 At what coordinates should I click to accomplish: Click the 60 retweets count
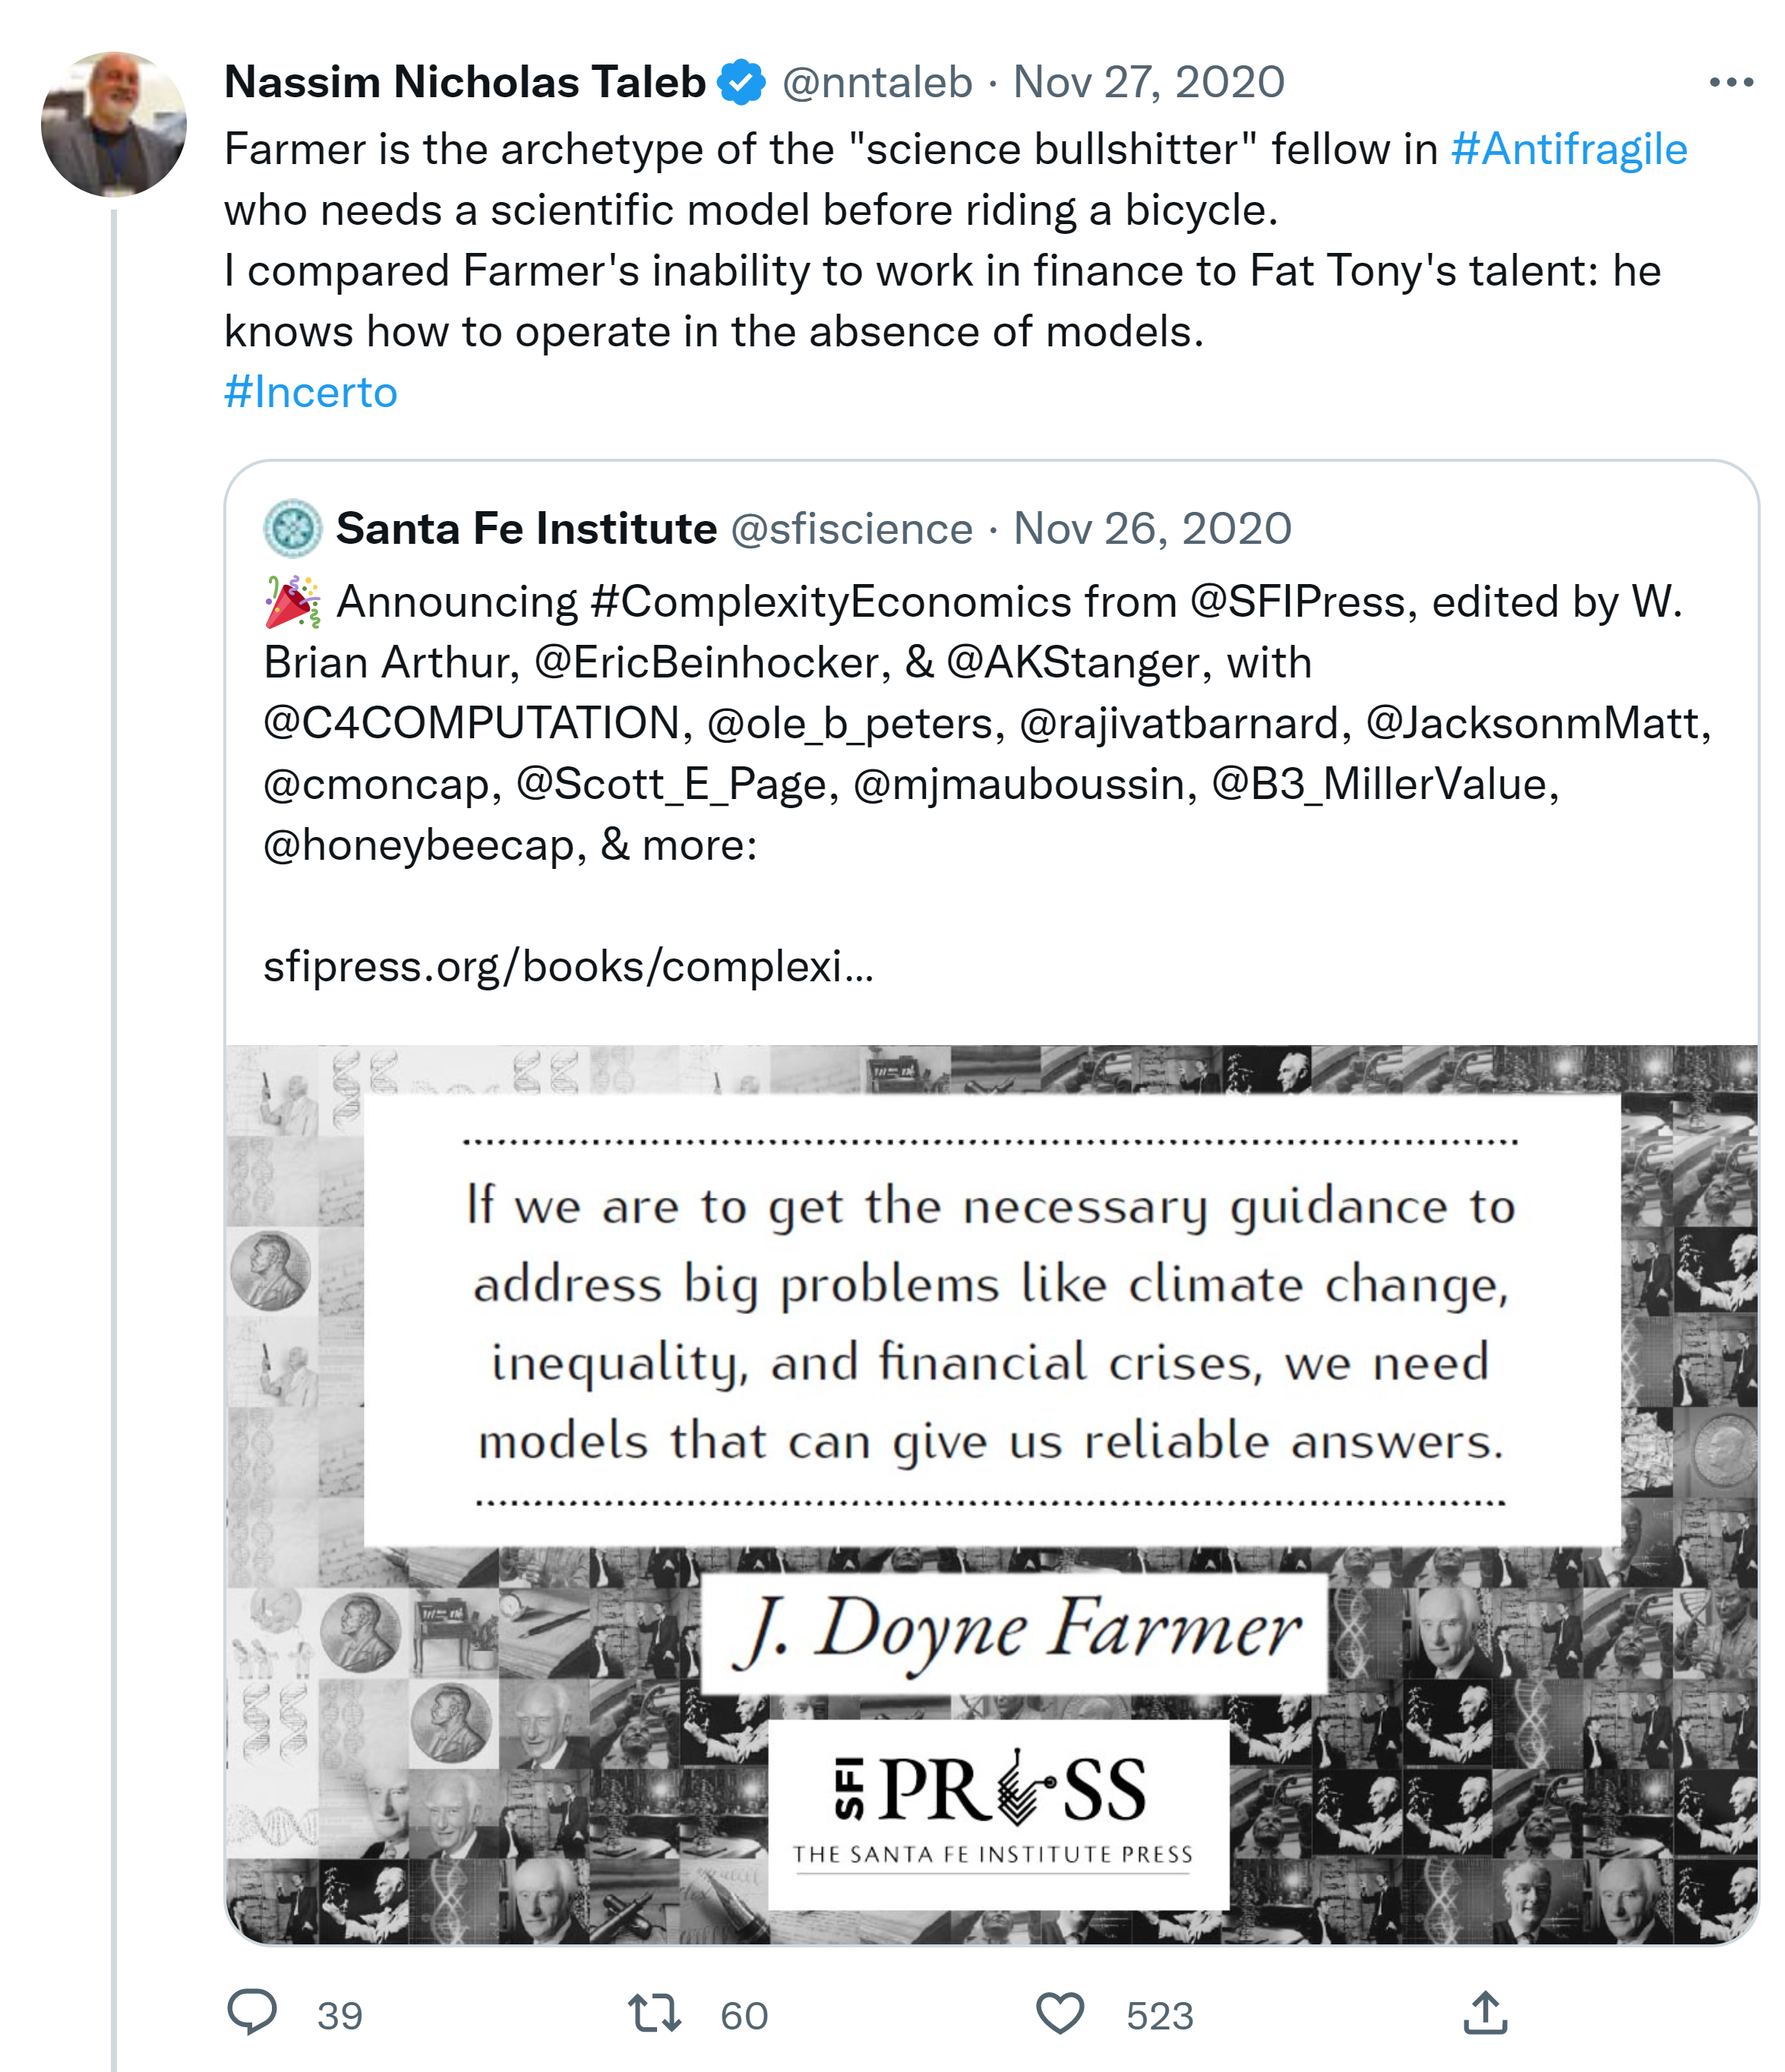pyautogui.click(x=744, y=2016)
